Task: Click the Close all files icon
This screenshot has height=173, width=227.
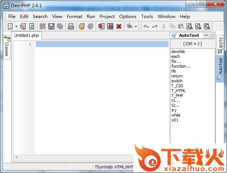Action: pos(110,26)
